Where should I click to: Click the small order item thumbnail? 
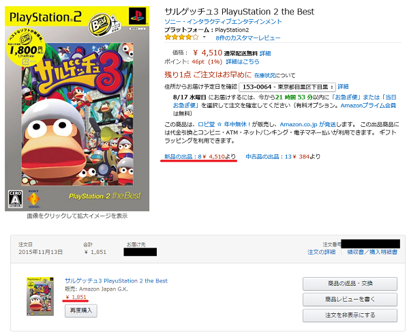[40, 296]
